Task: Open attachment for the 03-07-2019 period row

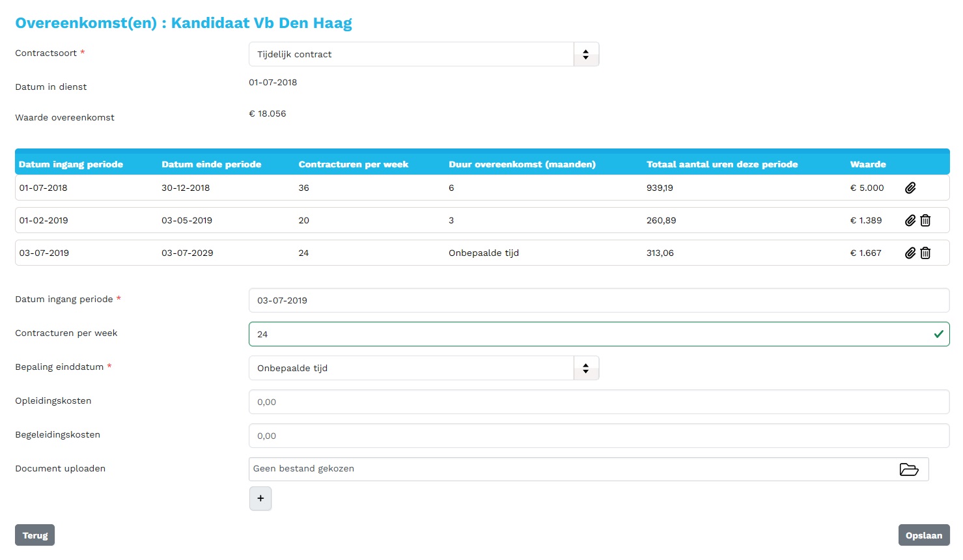Action: click(x=910, y=253)
